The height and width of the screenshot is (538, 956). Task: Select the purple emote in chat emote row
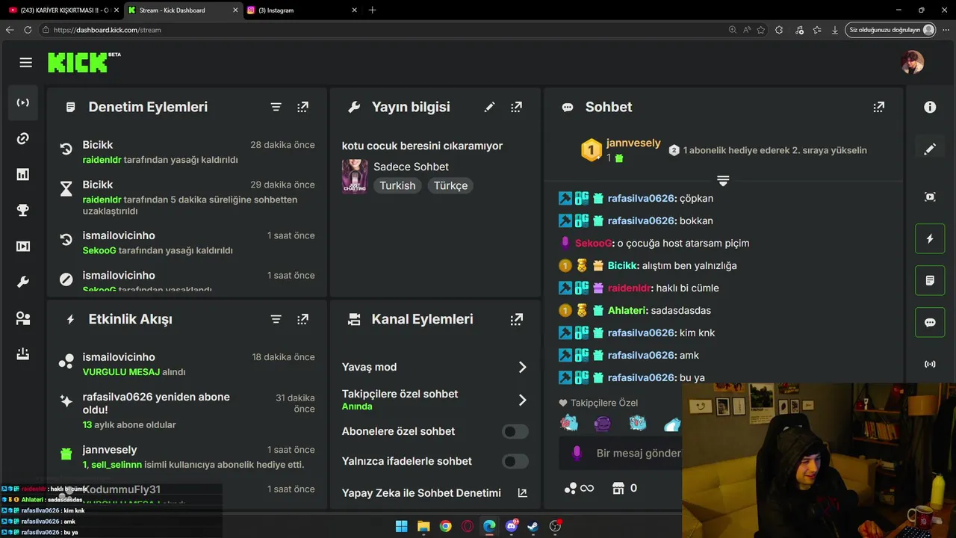click(603, 424)
